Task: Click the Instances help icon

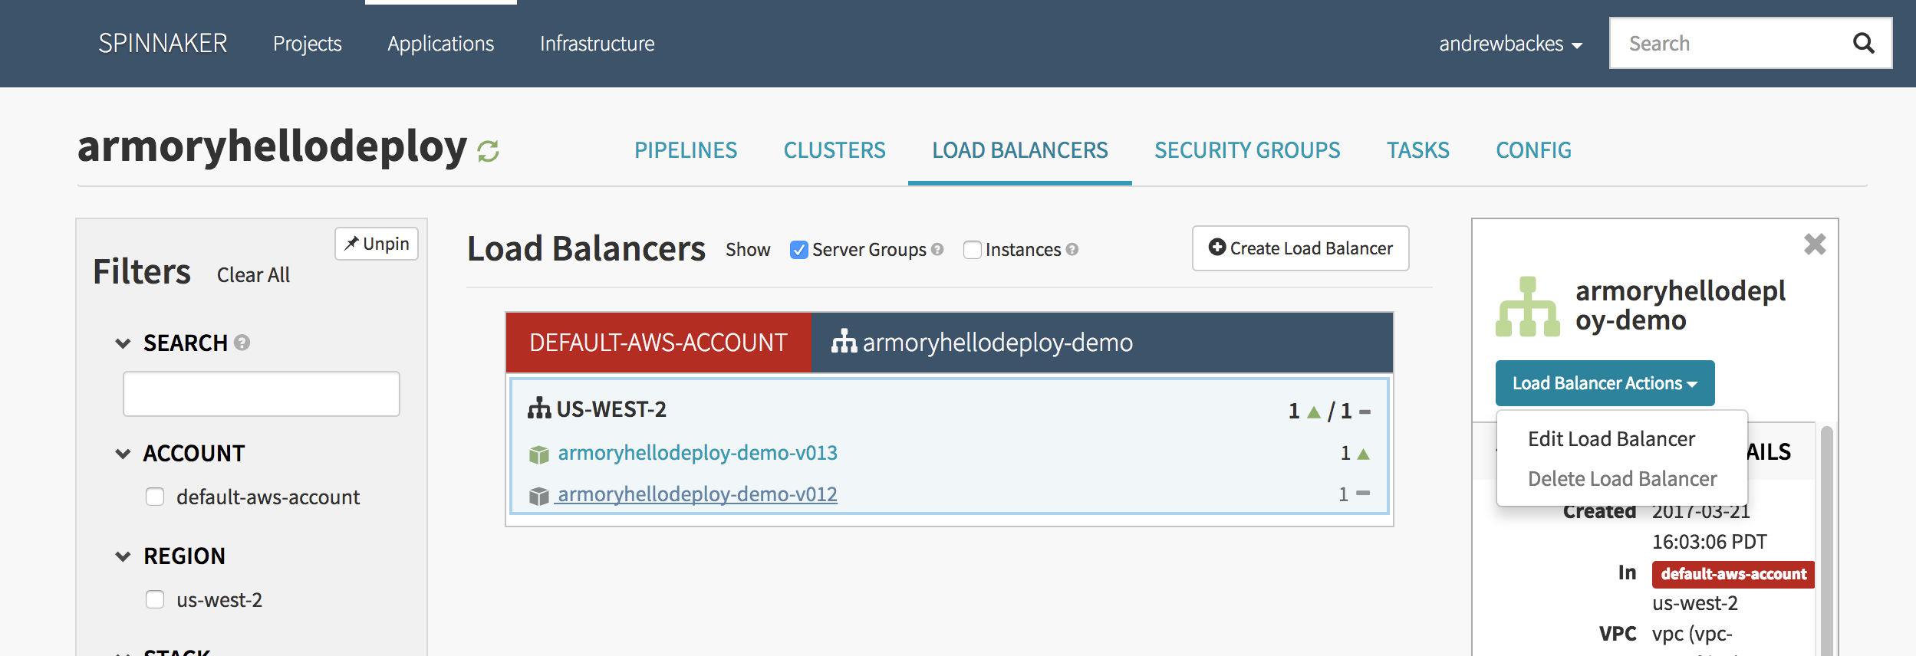Action: tap(1072, 249)
